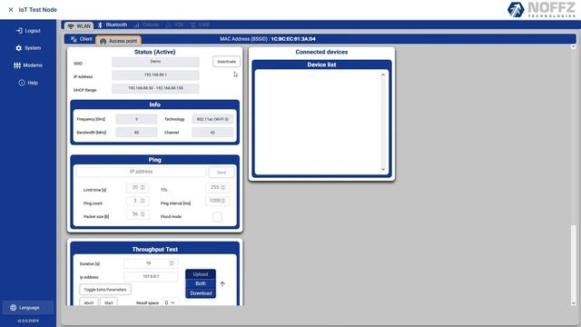The height and width of the screenshot is (327, 581).
Task: Click the Connected devices heading
Action: tap(321, 52)
